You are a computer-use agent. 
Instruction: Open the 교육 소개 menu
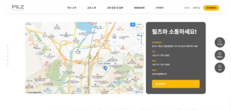pos(92,8)
